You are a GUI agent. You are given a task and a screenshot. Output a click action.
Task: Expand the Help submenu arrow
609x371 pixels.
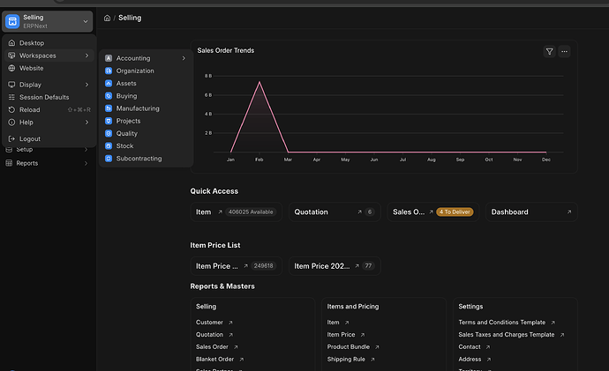tap(86, 122)
